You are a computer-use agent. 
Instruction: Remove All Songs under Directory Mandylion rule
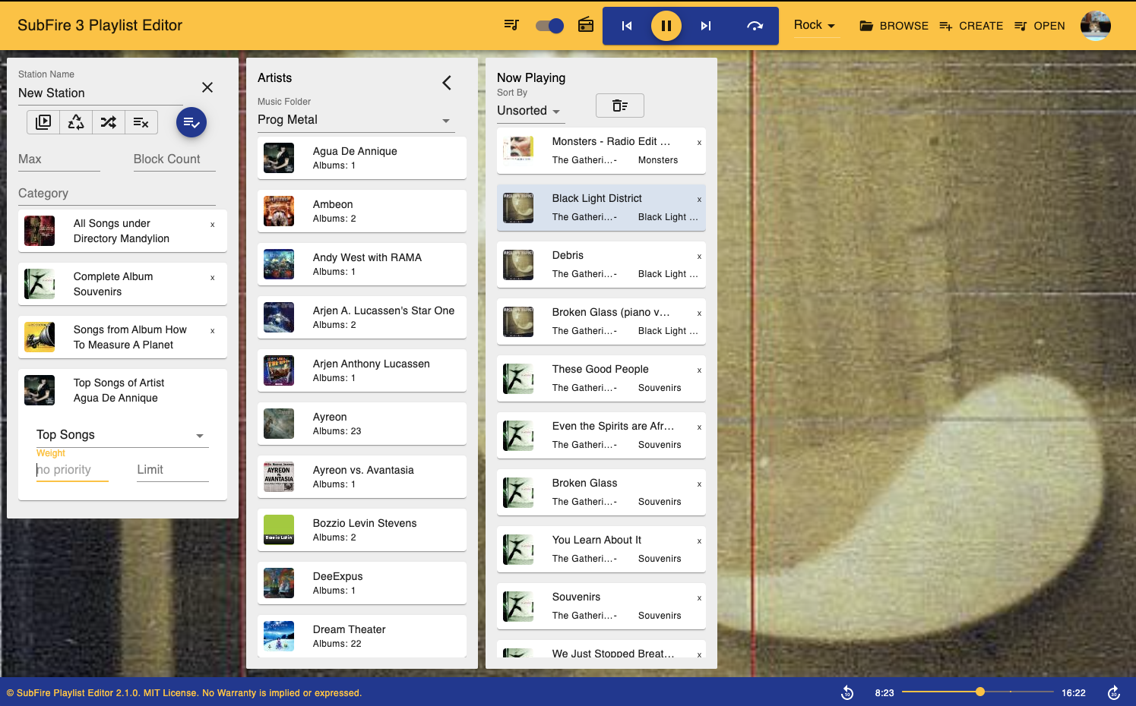(213, 225)
